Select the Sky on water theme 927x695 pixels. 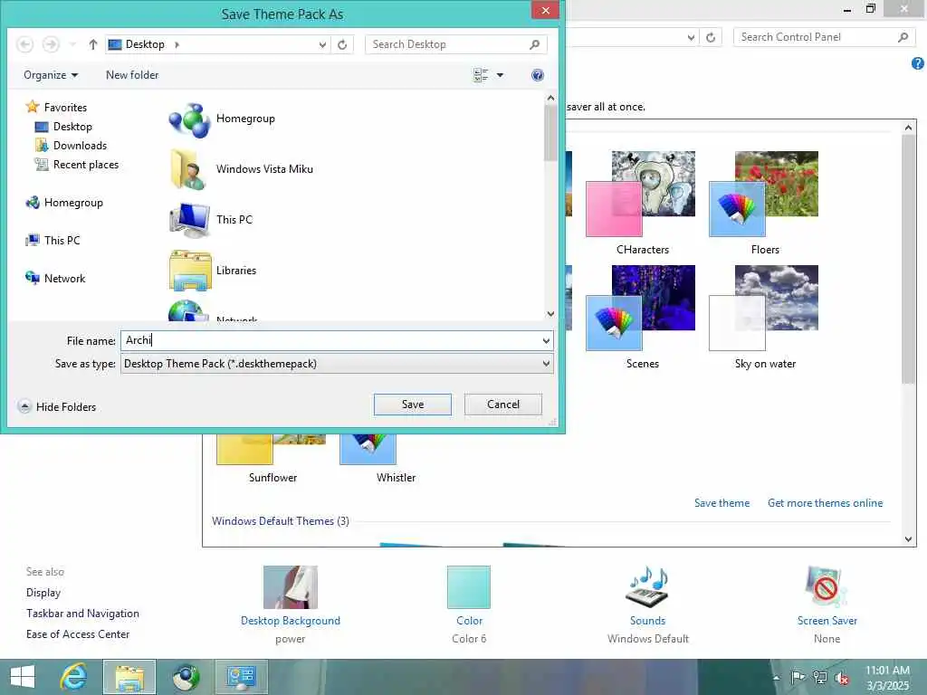[x=764, y=318]
